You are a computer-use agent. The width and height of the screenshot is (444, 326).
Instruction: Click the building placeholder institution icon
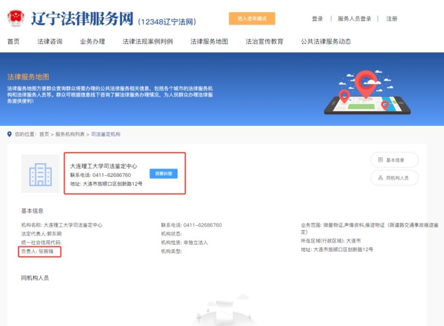click(41, 173)
